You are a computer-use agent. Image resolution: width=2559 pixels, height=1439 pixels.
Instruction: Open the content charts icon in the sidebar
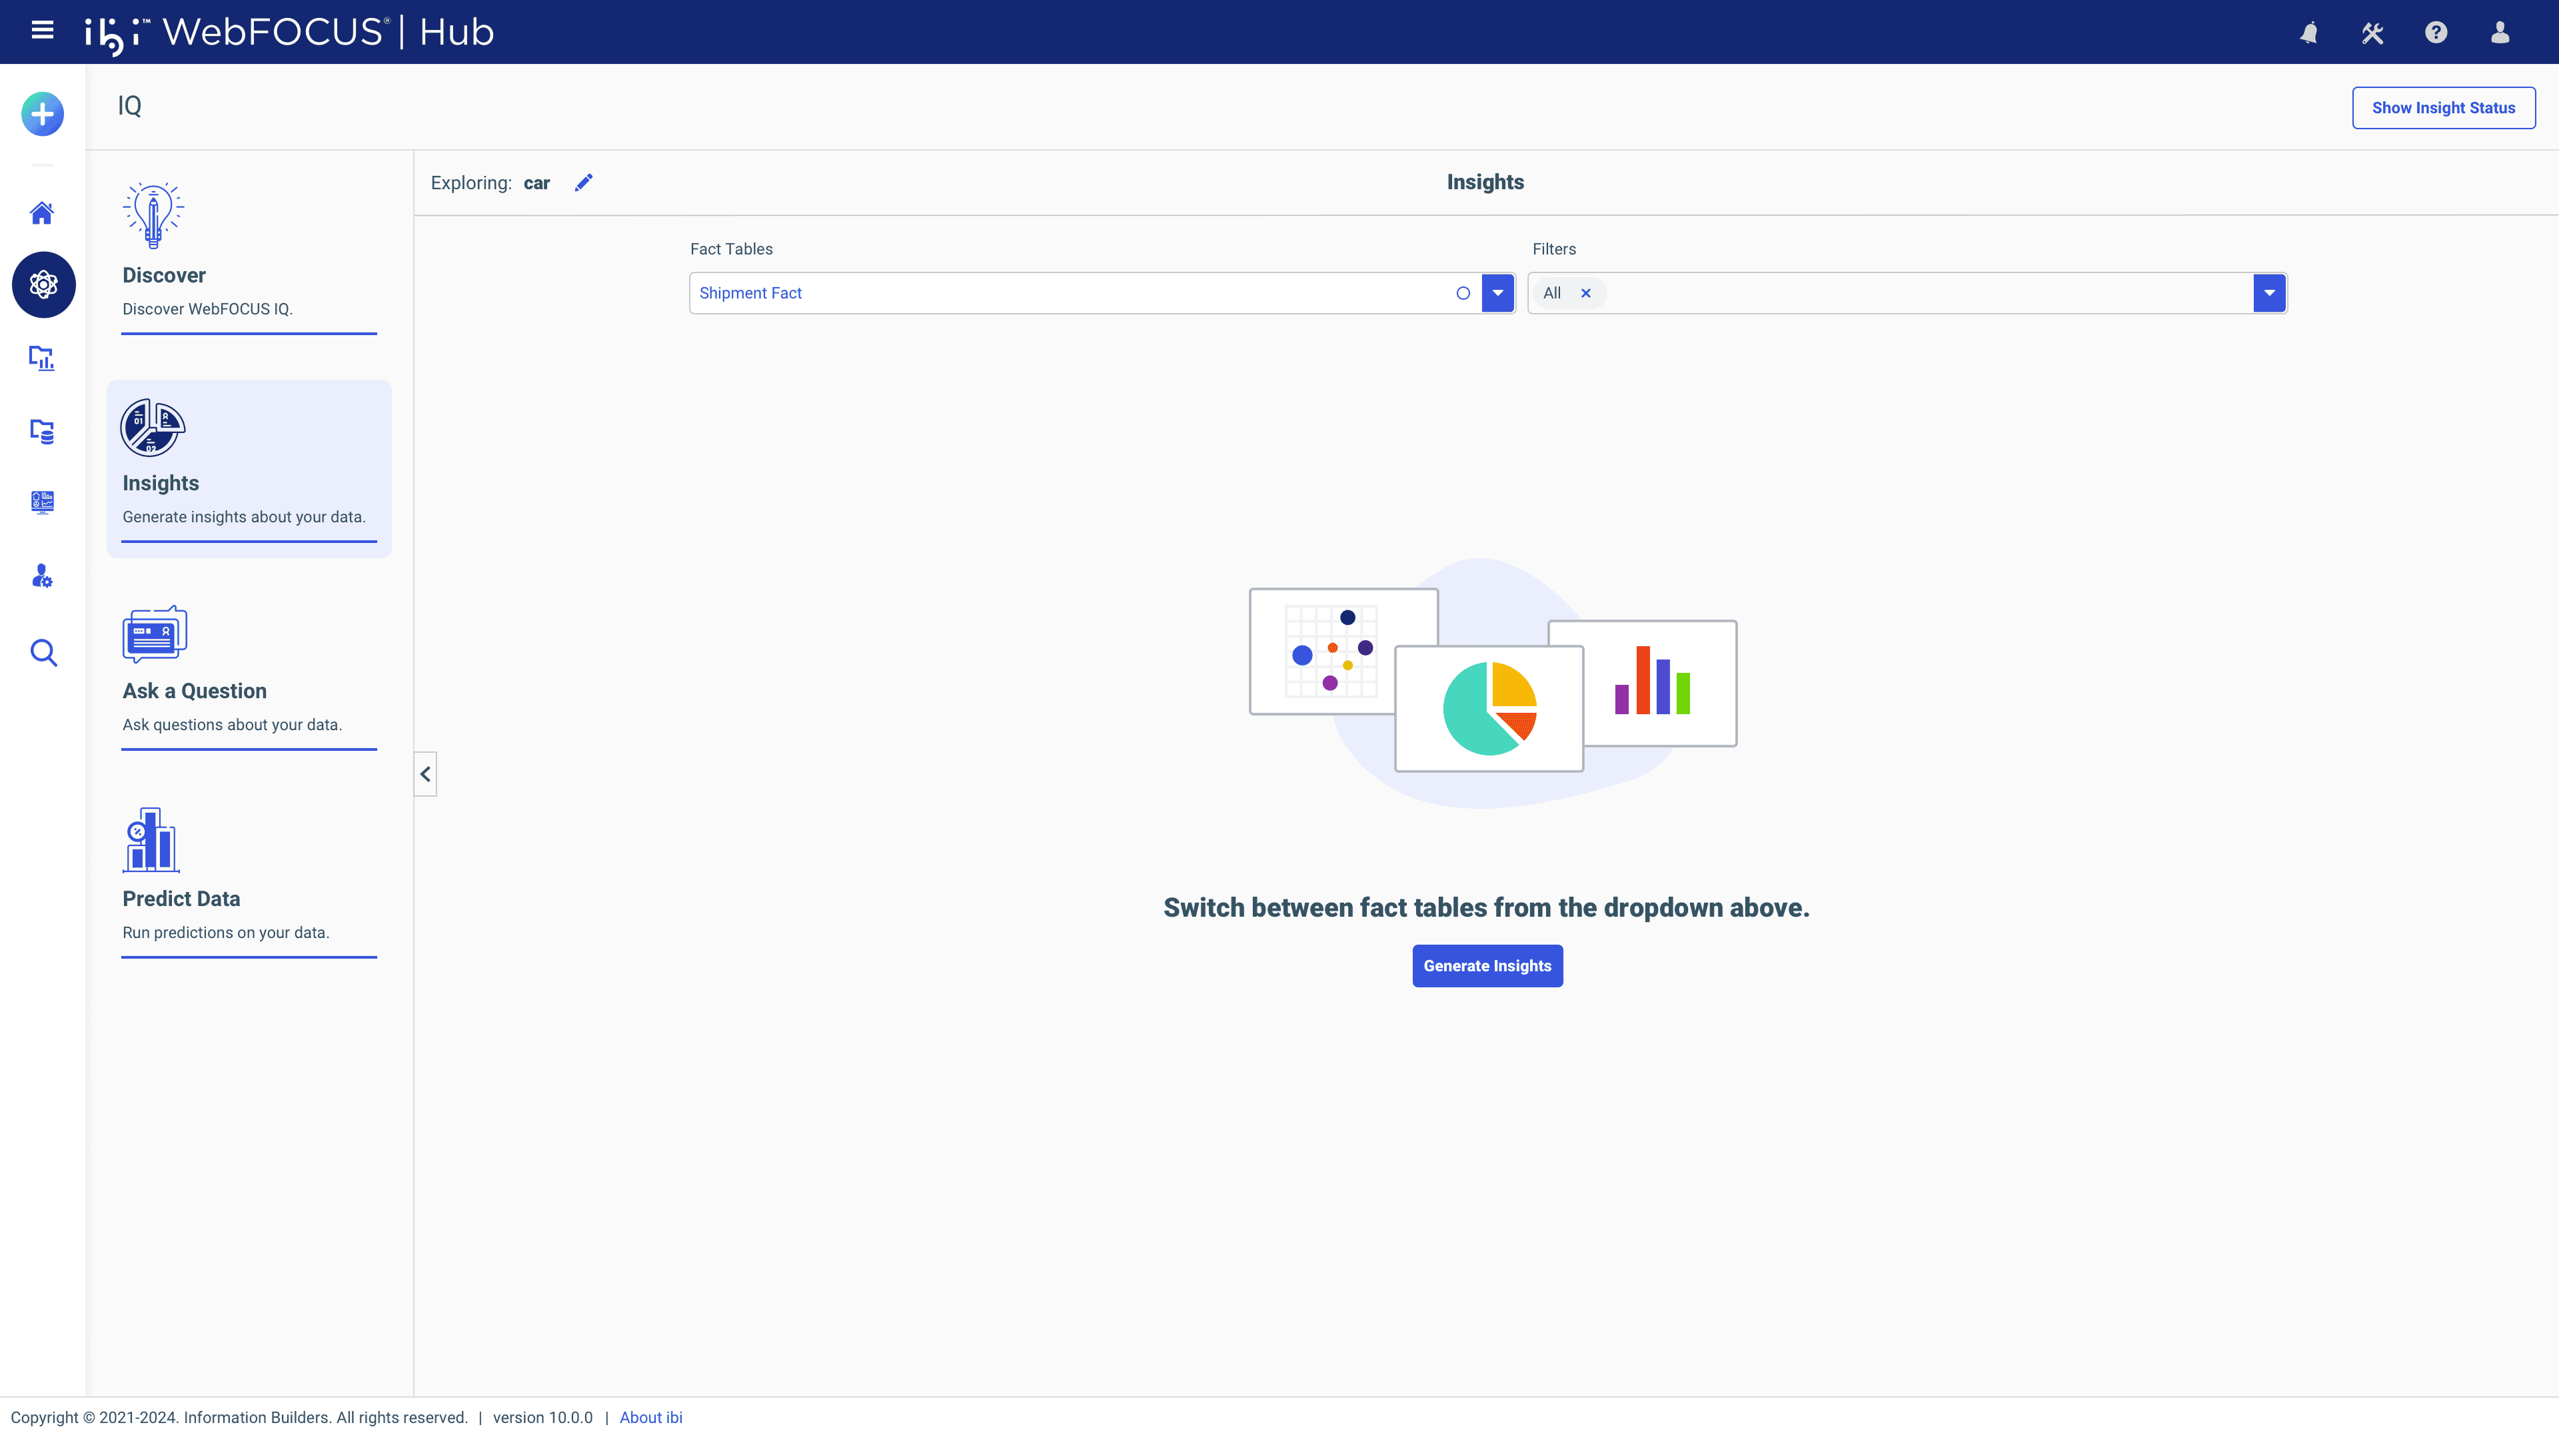click(43, 358)
